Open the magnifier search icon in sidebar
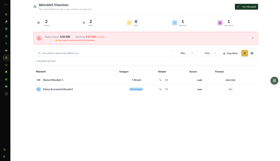 [x=6, y=22]
